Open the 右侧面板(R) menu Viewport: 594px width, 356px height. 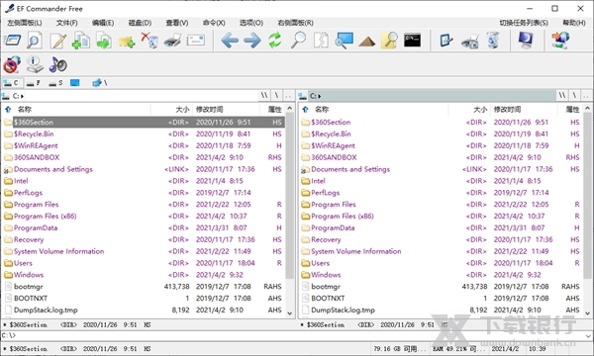pos(295,23)
